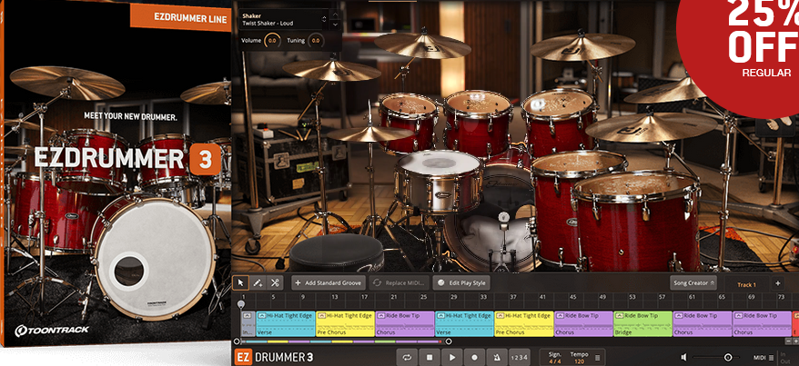Click the playhead marker at bar 1
Screen dimensions: 799x366
(x=241, y=304)
